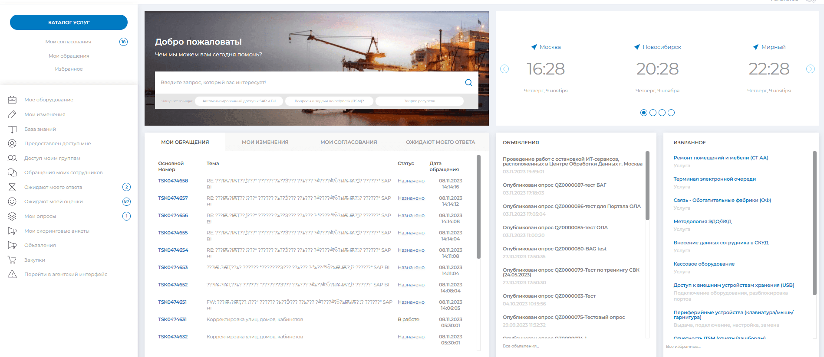824x357 pixels.
Task: Click Назначено status of TSK0474632
Action: click(x=411, y=337)
